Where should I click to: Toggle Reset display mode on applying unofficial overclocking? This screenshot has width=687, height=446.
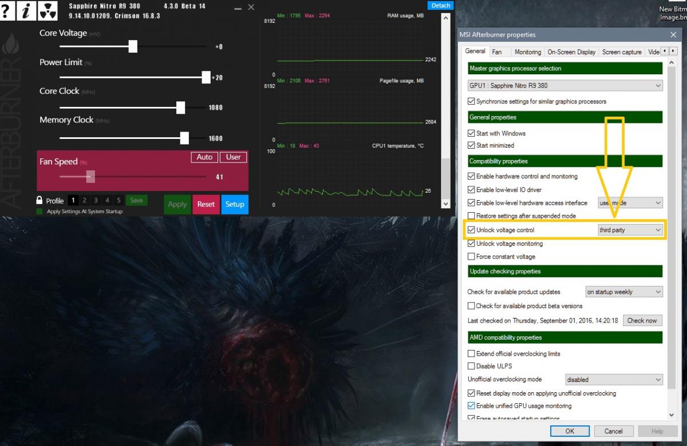pos(472,393)
